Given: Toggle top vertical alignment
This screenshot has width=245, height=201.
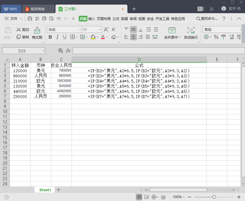Looking at the screenshot, I should pos(126,29).
